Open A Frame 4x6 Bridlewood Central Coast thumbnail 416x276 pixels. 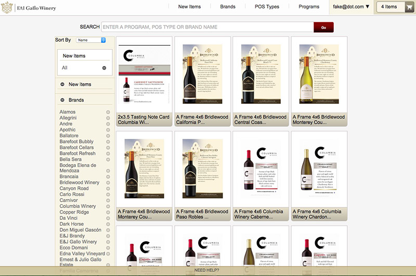tap(261, 75)
